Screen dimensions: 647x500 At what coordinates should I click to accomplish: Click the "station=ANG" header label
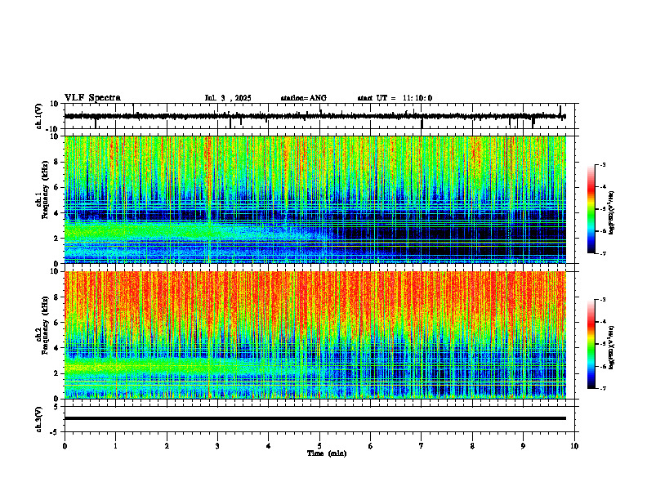click(x=303, y=98)
